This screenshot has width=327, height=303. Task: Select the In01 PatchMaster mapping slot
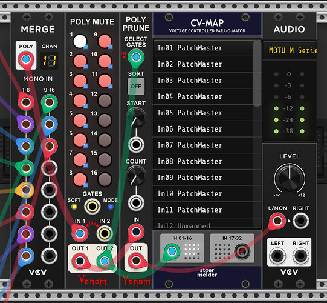pos(203,48)
